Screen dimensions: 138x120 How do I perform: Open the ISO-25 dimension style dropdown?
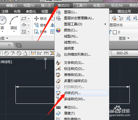pos(125,53)
